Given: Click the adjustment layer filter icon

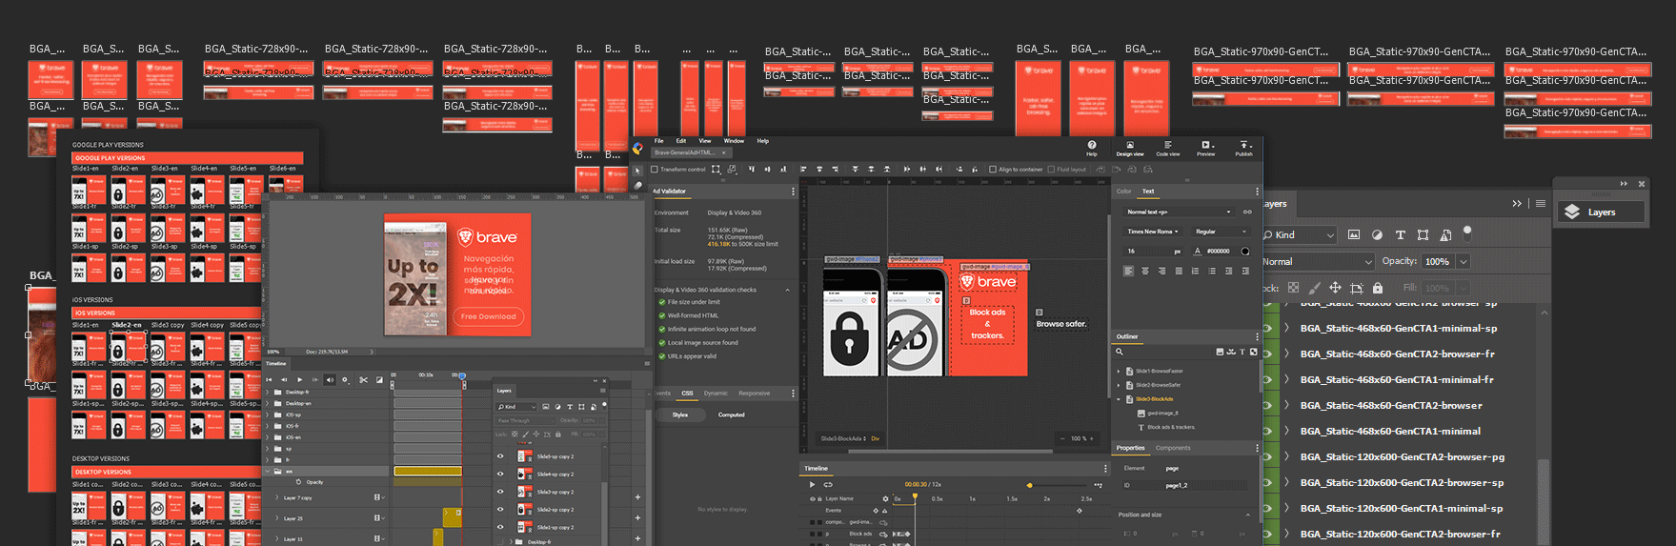Looking at the screenshot, I should coord(1377,234).
